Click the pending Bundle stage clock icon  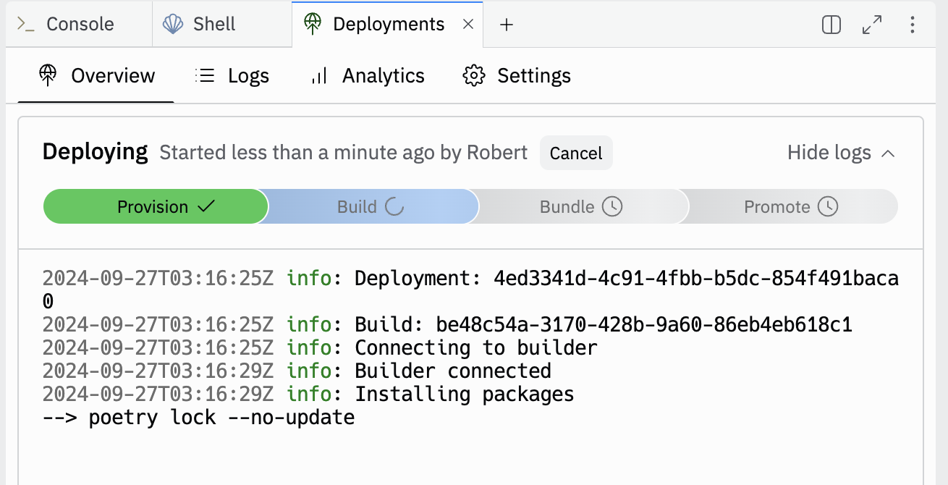(x=612, y=207)
